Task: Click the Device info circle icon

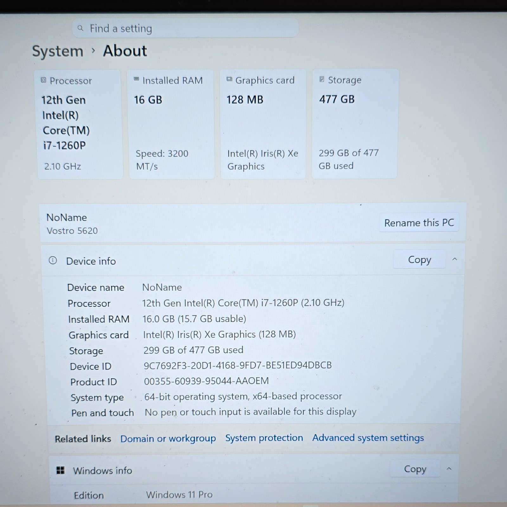Action: point(53,261)
